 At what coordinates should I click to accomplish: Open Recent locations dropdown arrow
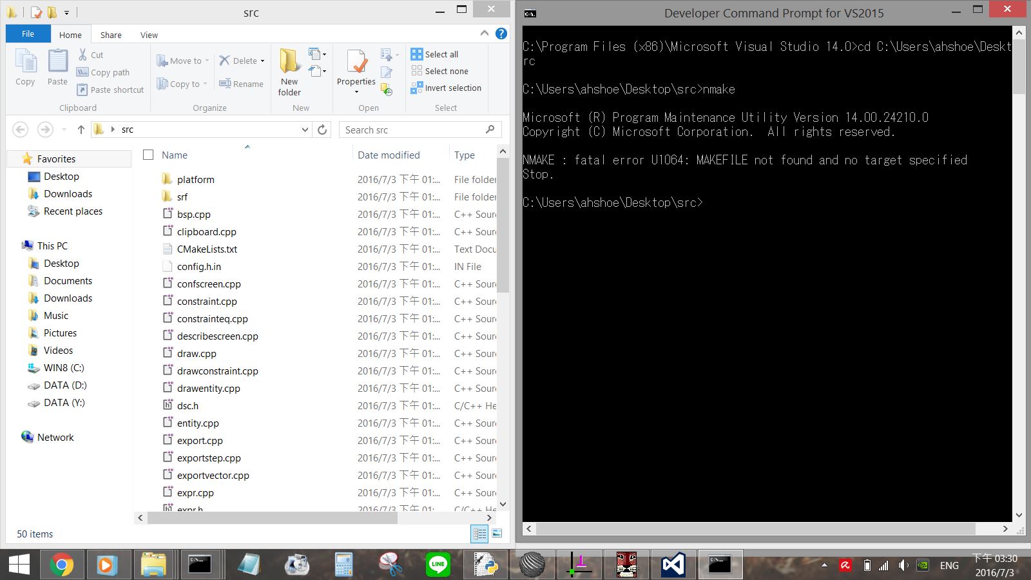tap(64, 130)
